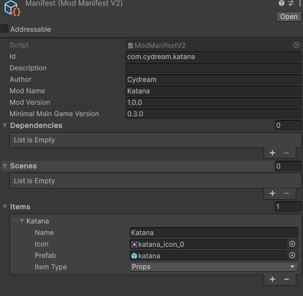Click the Scenes size field
This screenshot has height=296, width=303.
pos(288,166)
